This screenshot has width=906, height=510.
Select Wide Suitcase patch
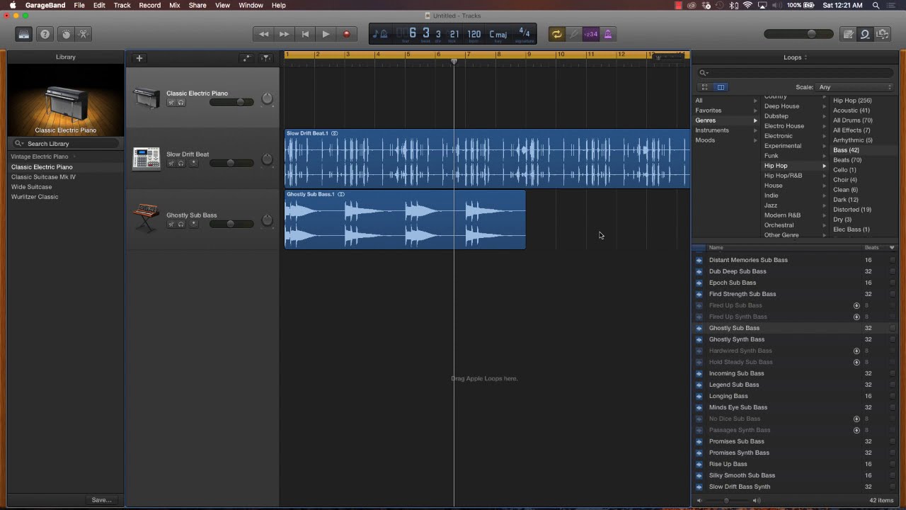tap(31, 187)
